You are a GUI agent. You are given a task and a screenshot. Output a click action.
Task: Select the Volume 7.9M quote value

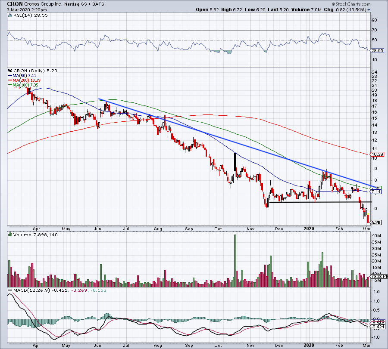(307, 9)
